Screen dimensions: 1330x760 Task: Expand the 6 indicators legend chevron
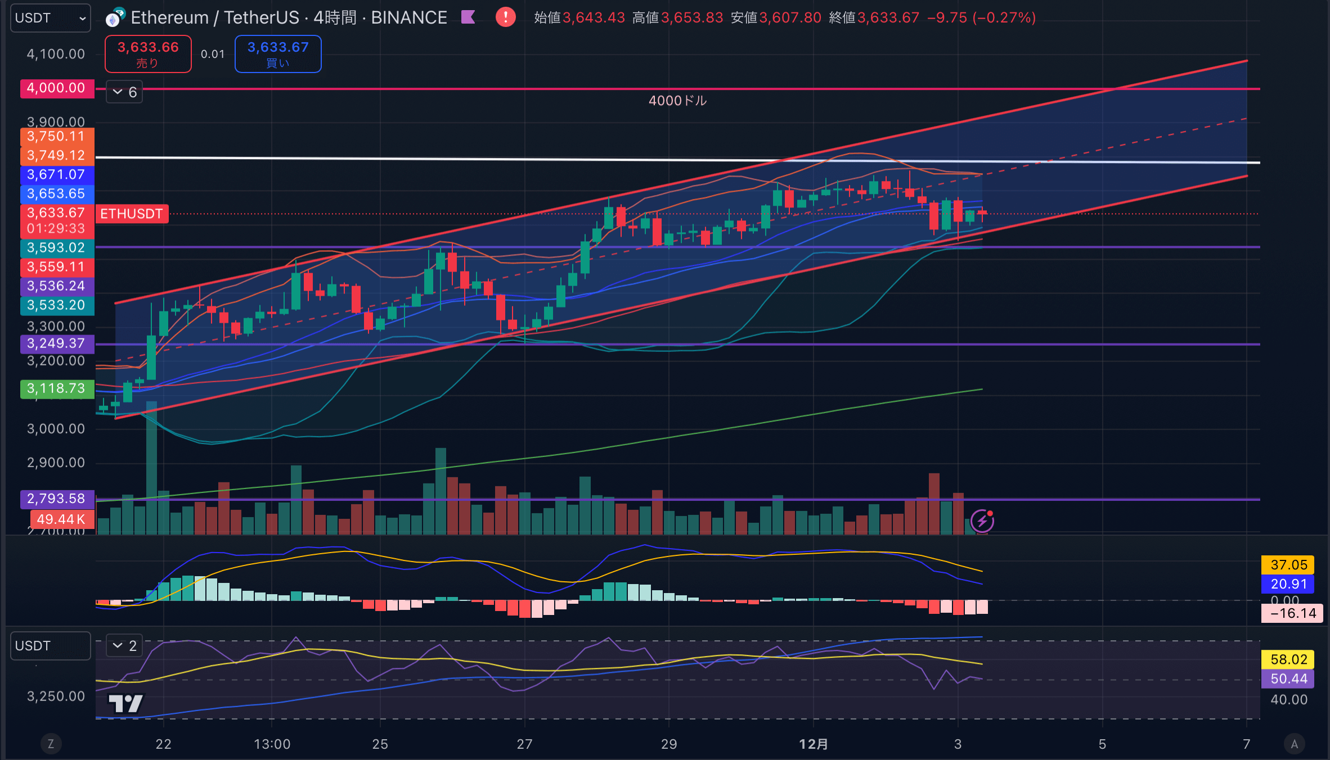pyautogui.click(x=124, y=92)
